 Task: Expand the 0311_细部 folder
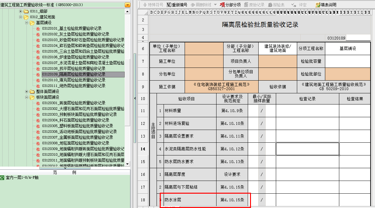pyautogui.click(x=21, y=11)
